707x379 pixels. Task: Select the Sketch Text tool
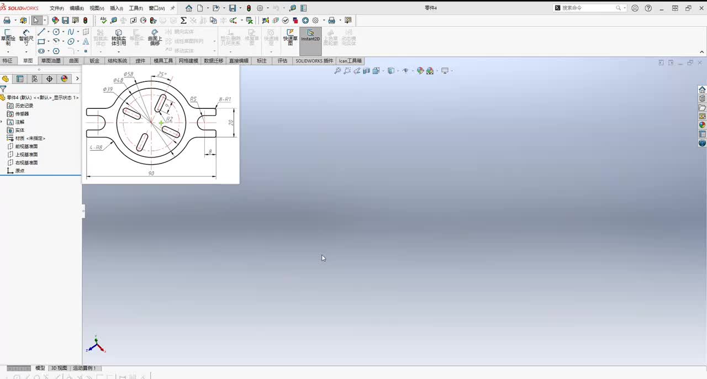86,41
